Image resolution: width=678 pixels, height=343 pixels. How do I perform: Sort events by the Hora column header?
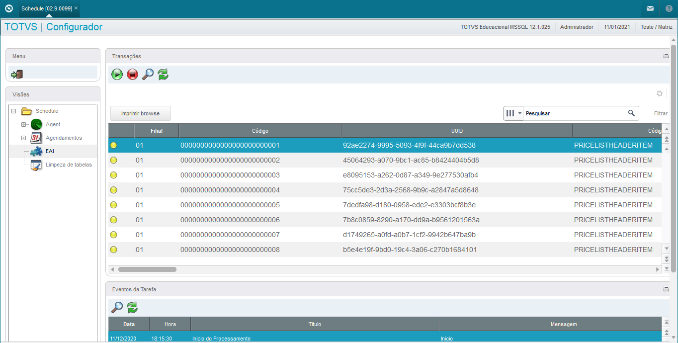pyautogui.click(x=170, y=324)
